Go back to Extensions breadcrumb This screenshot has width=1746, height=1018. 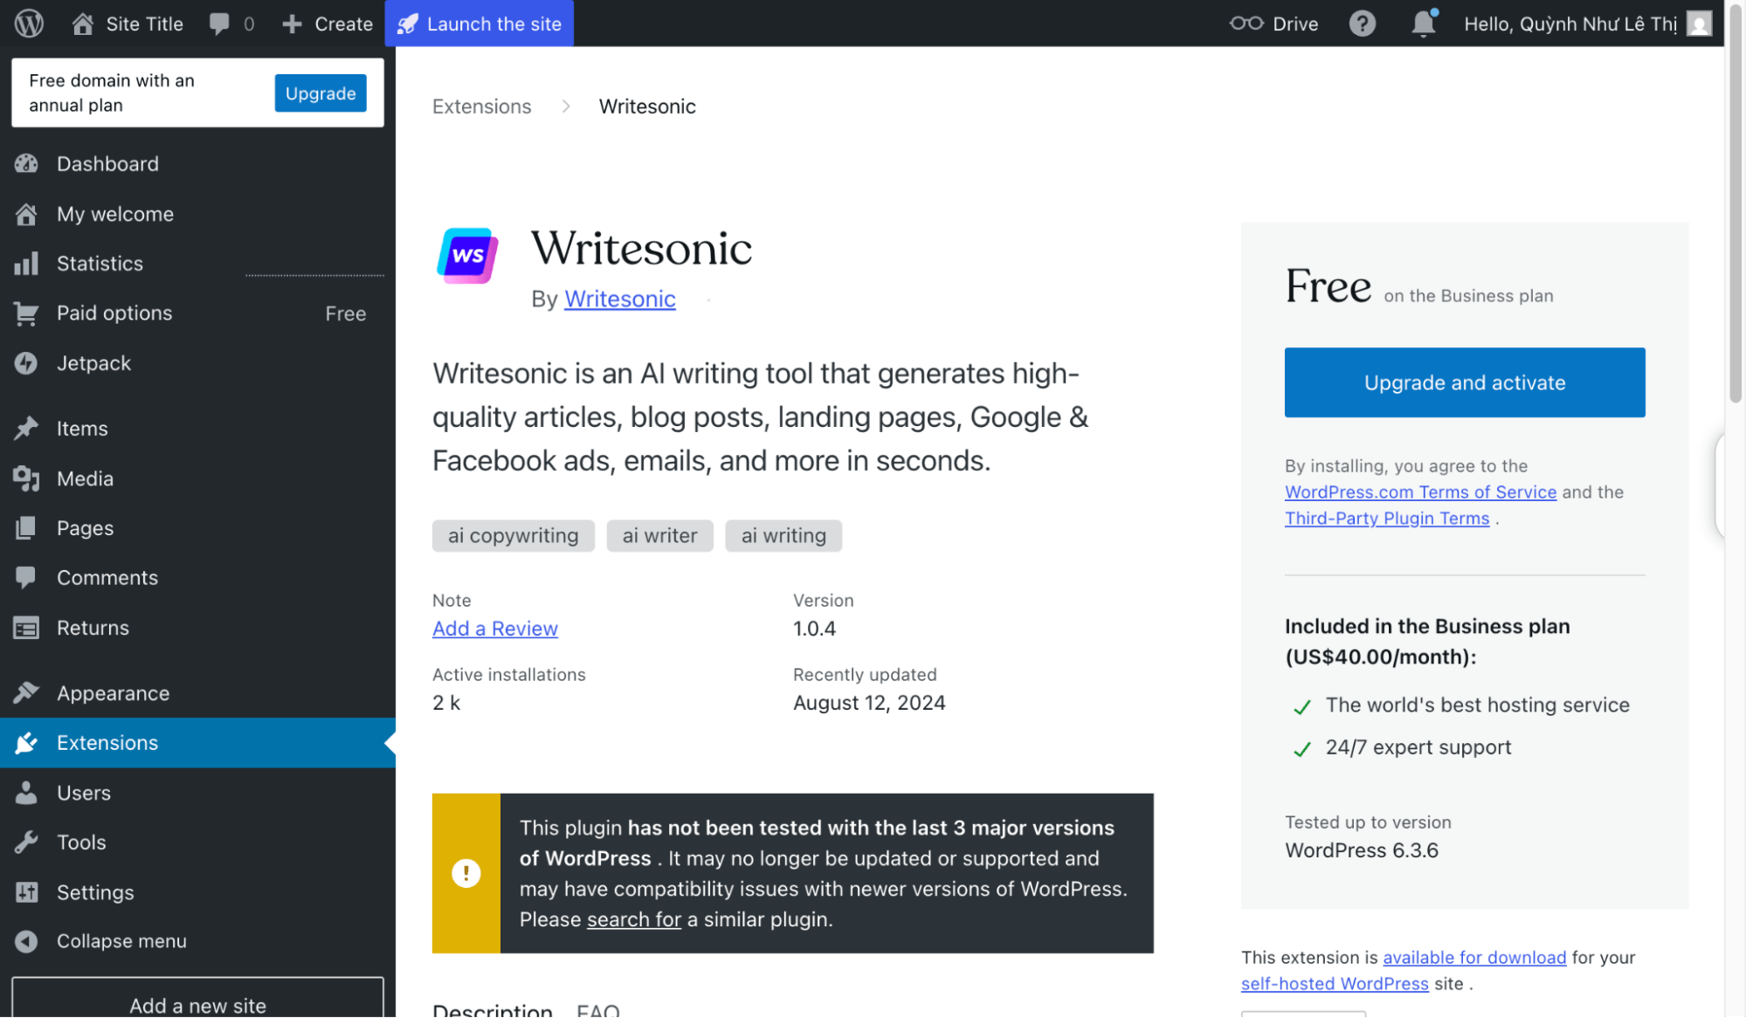[x=482, y=107]
